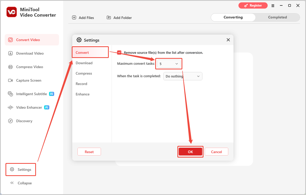Click the Maximum convert tasks label

pyautogui.click(x=136, y=64)
